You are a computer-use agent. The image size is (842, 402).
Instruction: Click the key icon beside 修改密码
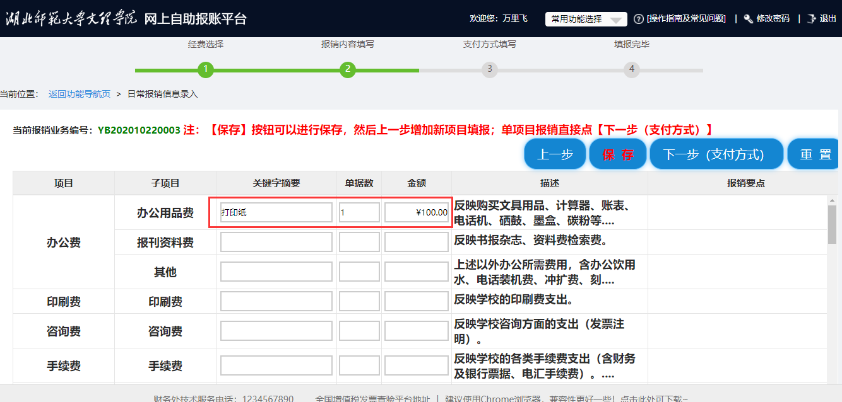pyautogui.click(x=749, y=19)
